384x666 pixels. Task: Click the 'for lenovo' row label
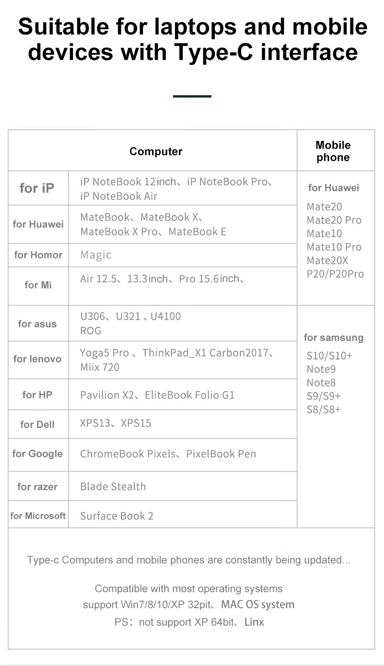pyautogui.click(x=37, y=359)
